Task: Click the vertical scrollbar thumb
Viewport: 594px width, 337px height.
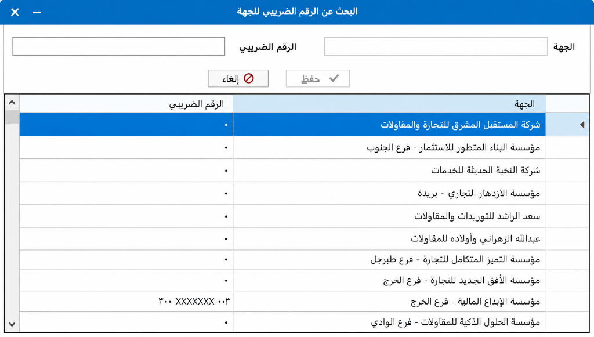Action: [12, 117]
